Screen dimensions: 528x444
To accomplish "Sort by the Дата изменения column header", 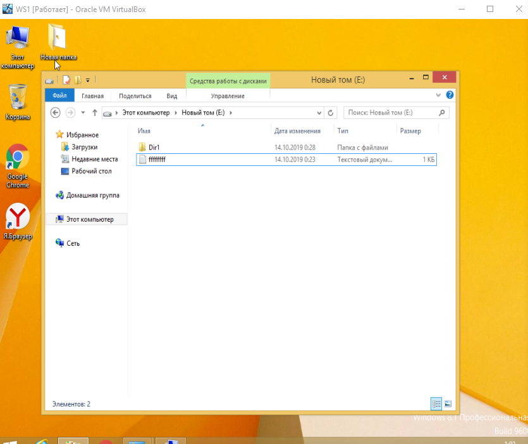I will point(297,130).
